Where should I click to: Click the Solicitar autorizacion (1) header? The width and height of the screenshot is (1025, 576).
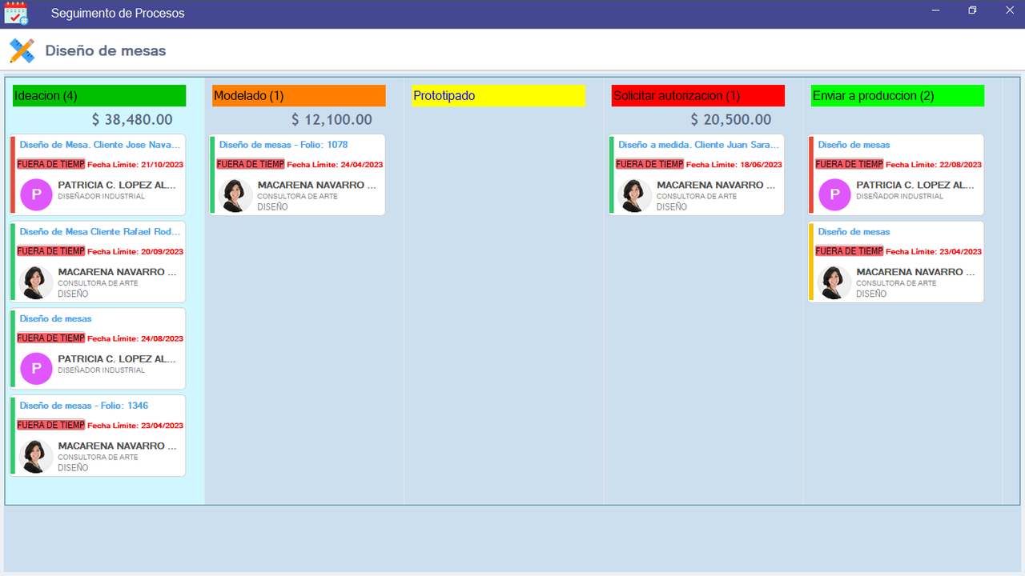697,95
